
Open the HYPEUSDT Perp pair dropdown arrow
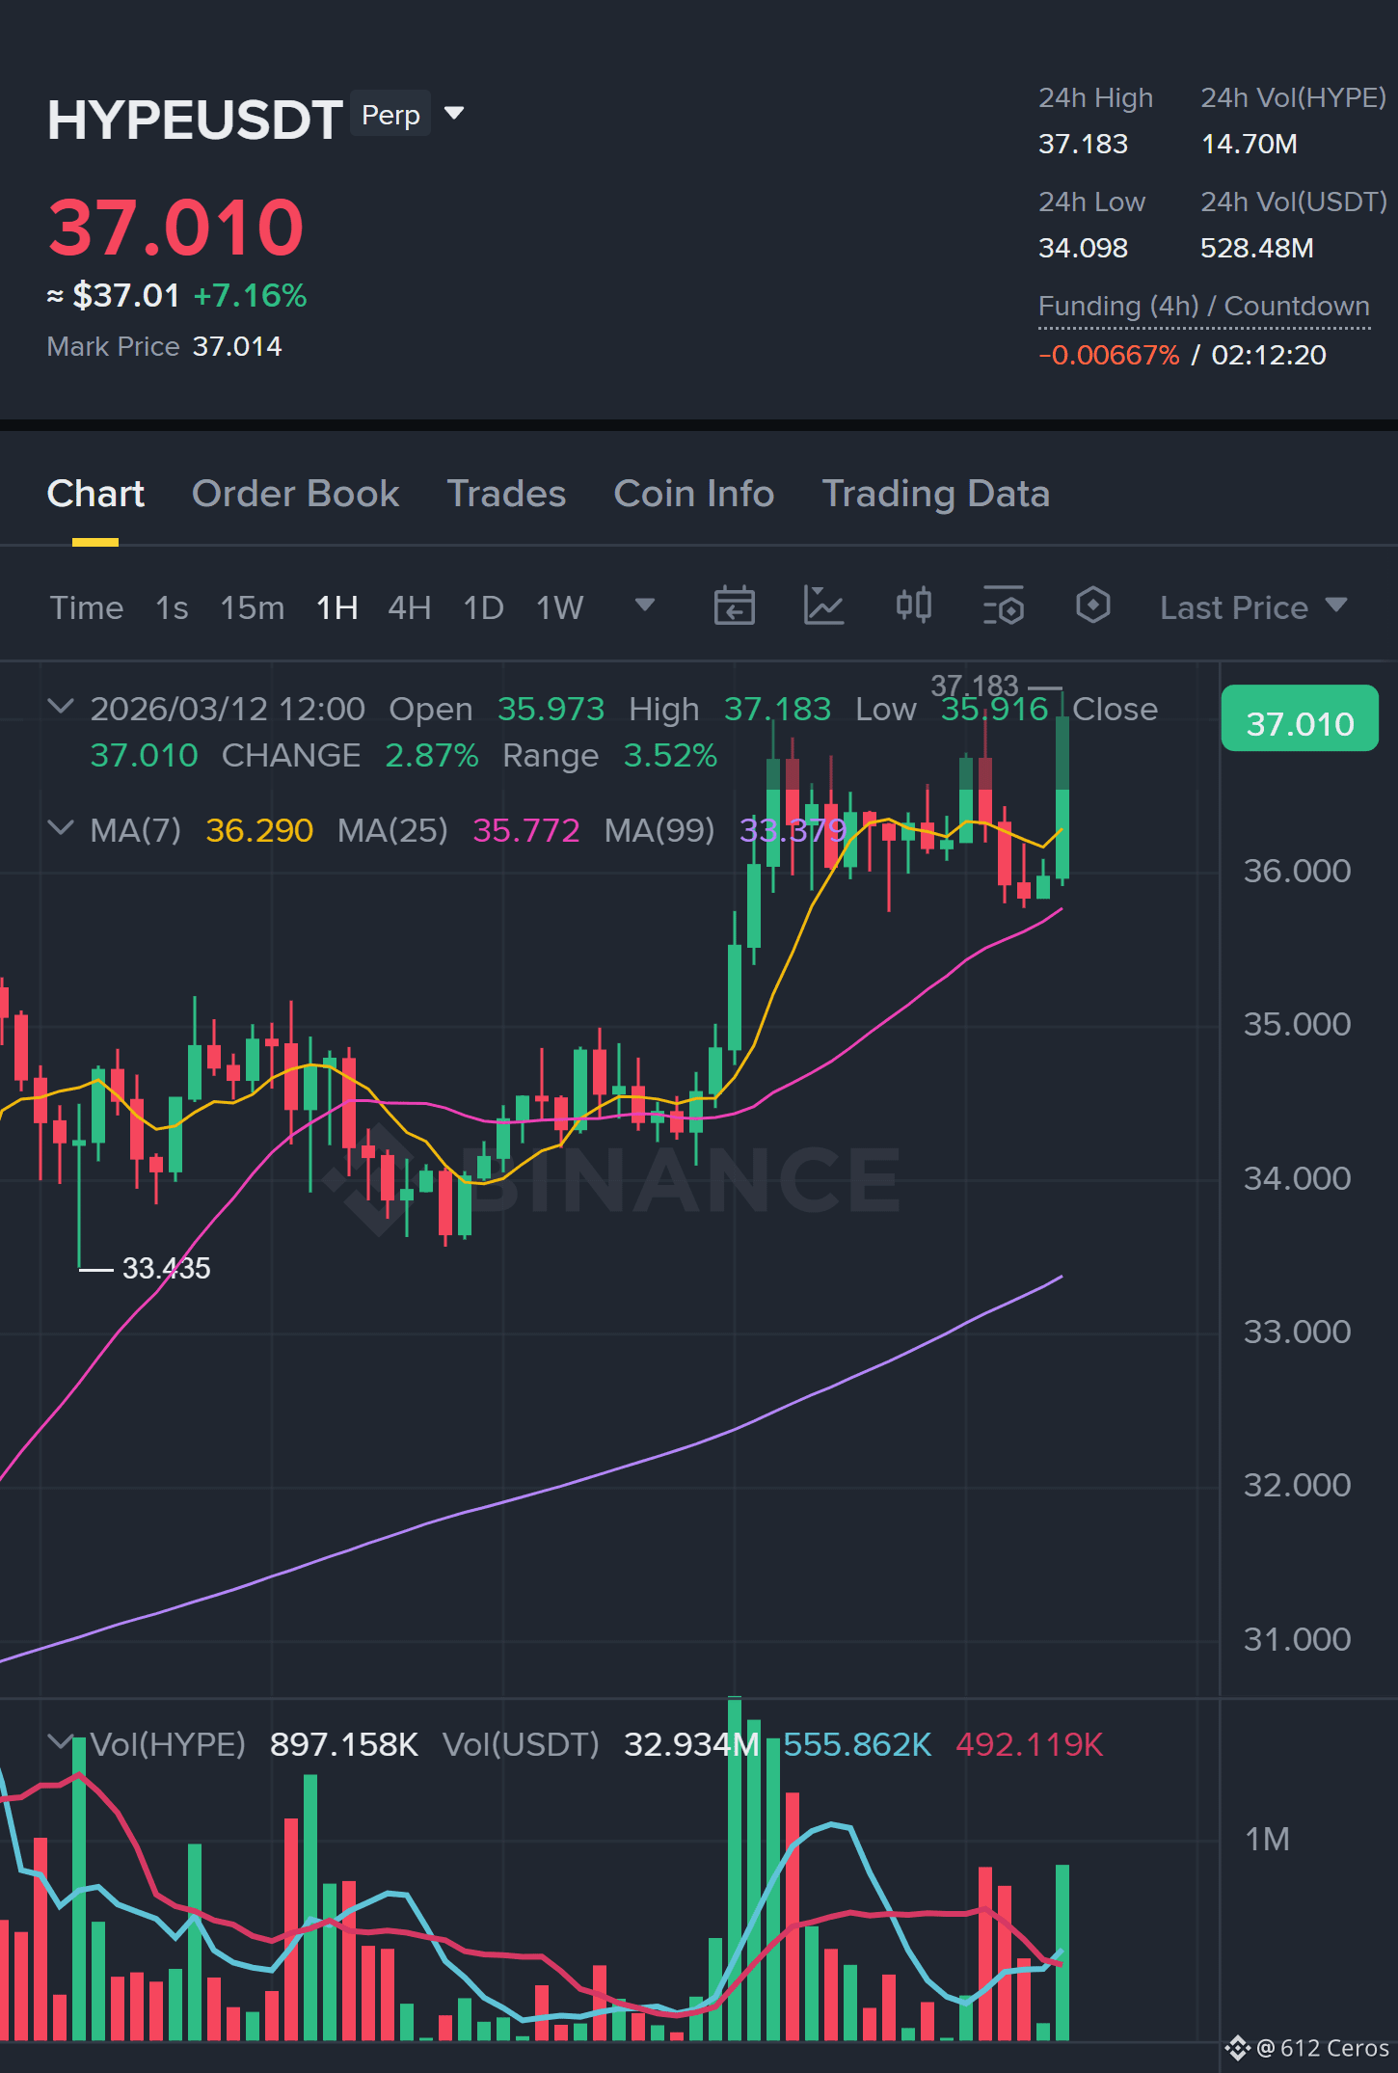click(x=453, y=114)
